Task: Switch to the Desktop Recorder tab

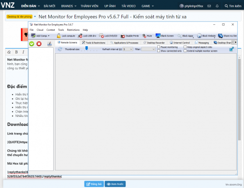Action: coord(154,43)
